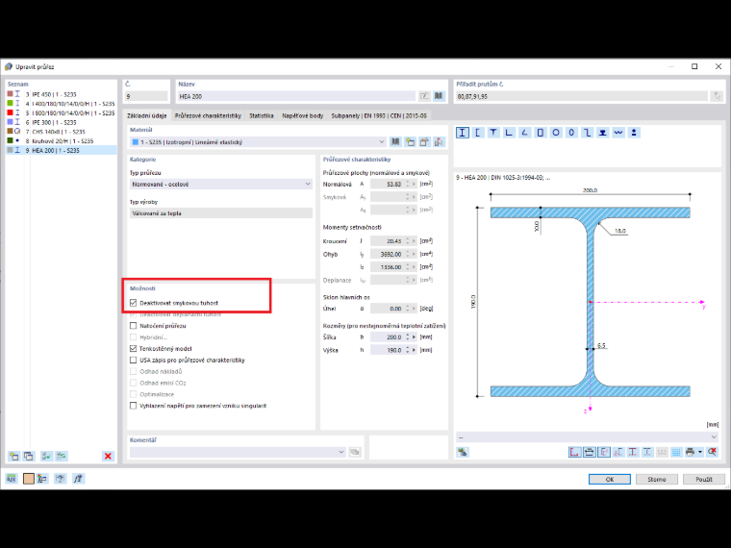Switch to Základní údaje tab

point(147,115)
